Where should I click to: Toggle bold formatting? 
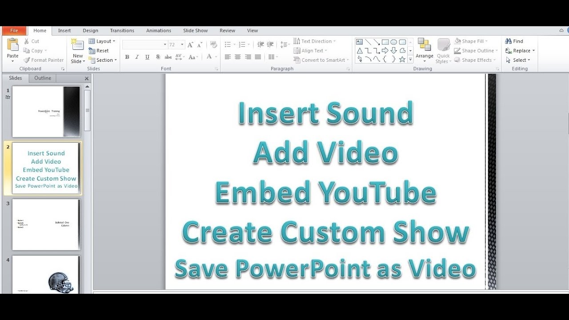[x=127, y=57]
